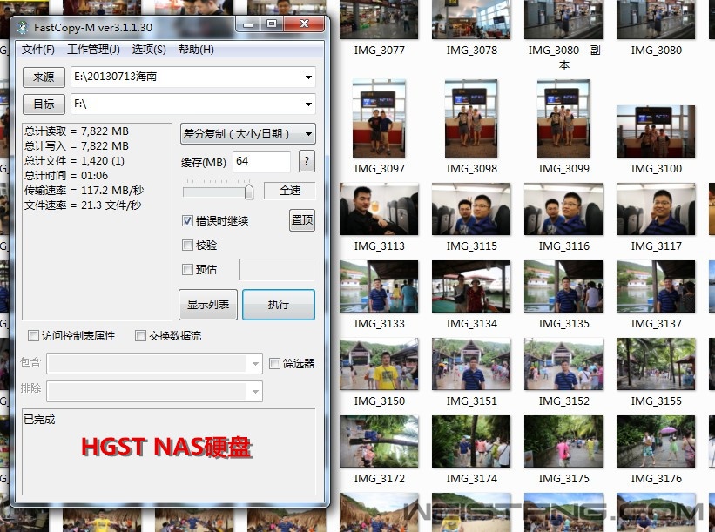Click the IMG_3134 boat photo thumbnail

(x=471, y=286)
